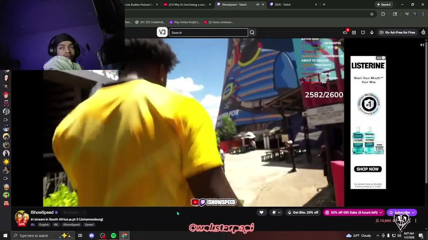The width and height of the screenshot is (428, 240).
Task: Open the Gemini button in Chrome
Action: (383, 5)
